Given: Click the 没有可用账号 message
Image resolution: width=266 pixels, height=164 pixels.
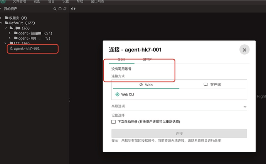Looking at the screenshot, I should tap(121, 69).
